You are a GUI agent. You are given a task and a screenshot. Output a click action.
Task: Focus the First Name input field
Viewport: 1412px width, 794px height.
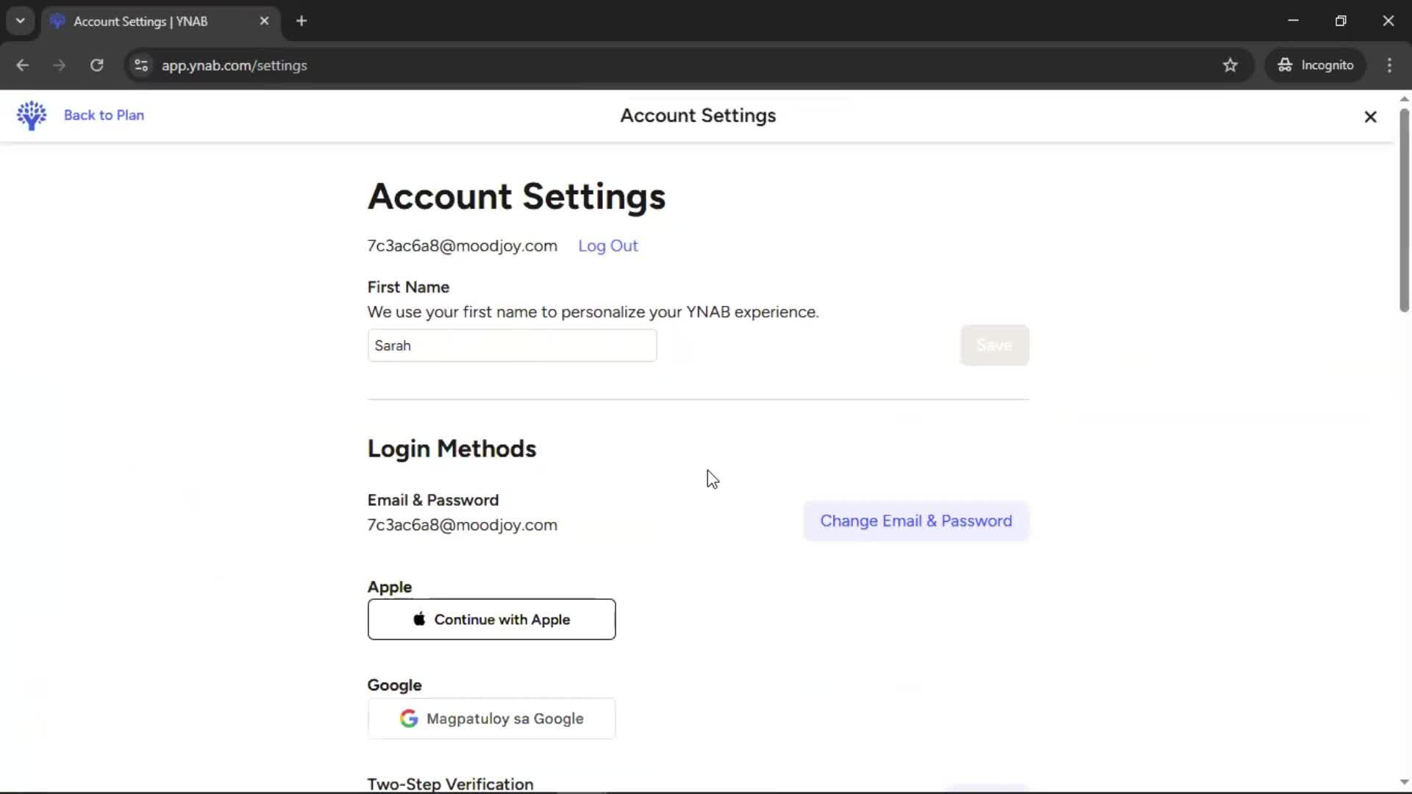[x=512, y=346]
